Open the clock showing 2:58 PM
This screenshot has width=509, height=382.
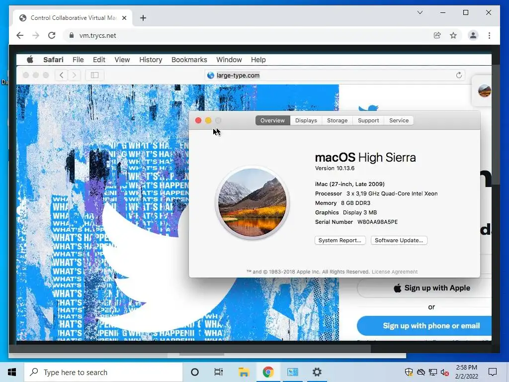466,372
